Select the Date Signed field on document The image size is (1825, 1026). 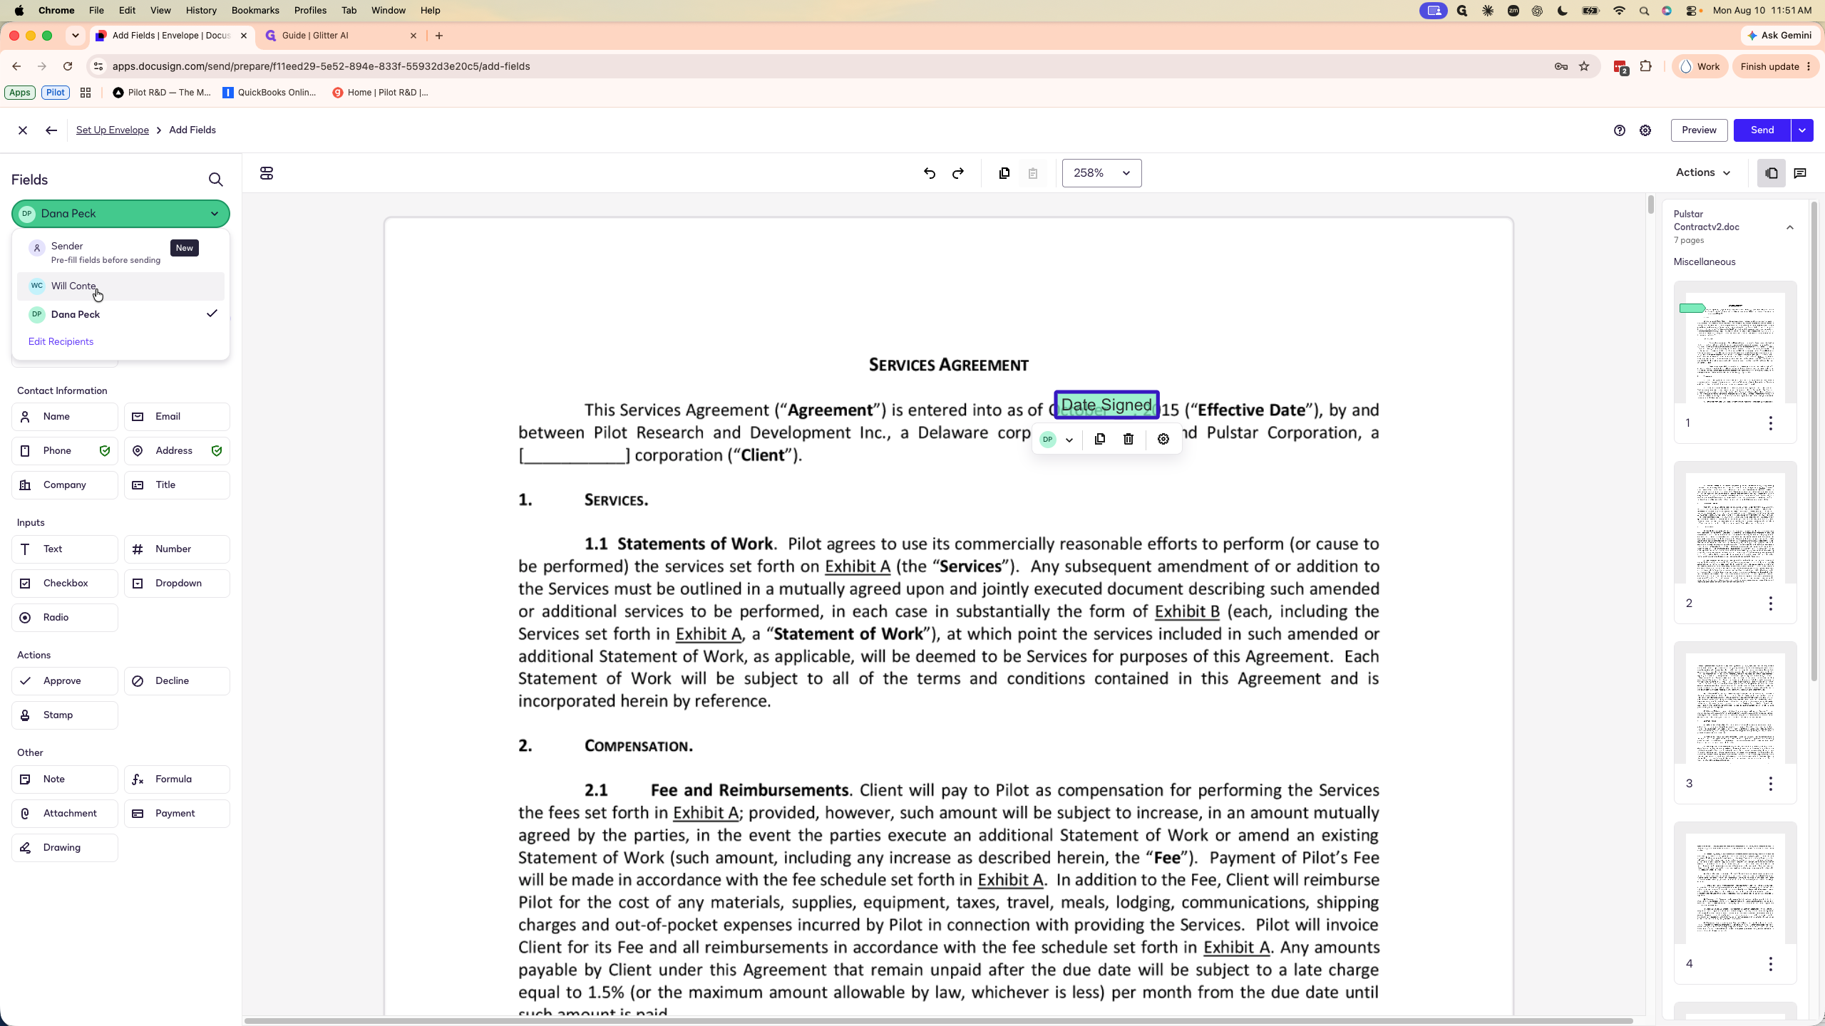(1106, 405)
